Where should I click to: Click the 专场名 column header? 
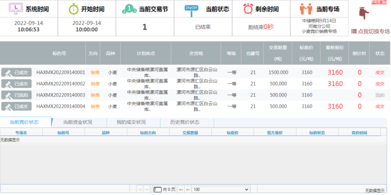[x=21, y=133]
